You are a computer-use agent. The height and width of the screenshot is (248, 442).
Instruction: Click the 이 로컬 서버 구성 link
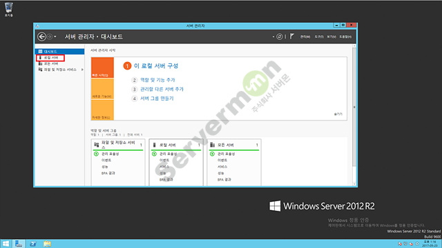click(x=156, y=66)
